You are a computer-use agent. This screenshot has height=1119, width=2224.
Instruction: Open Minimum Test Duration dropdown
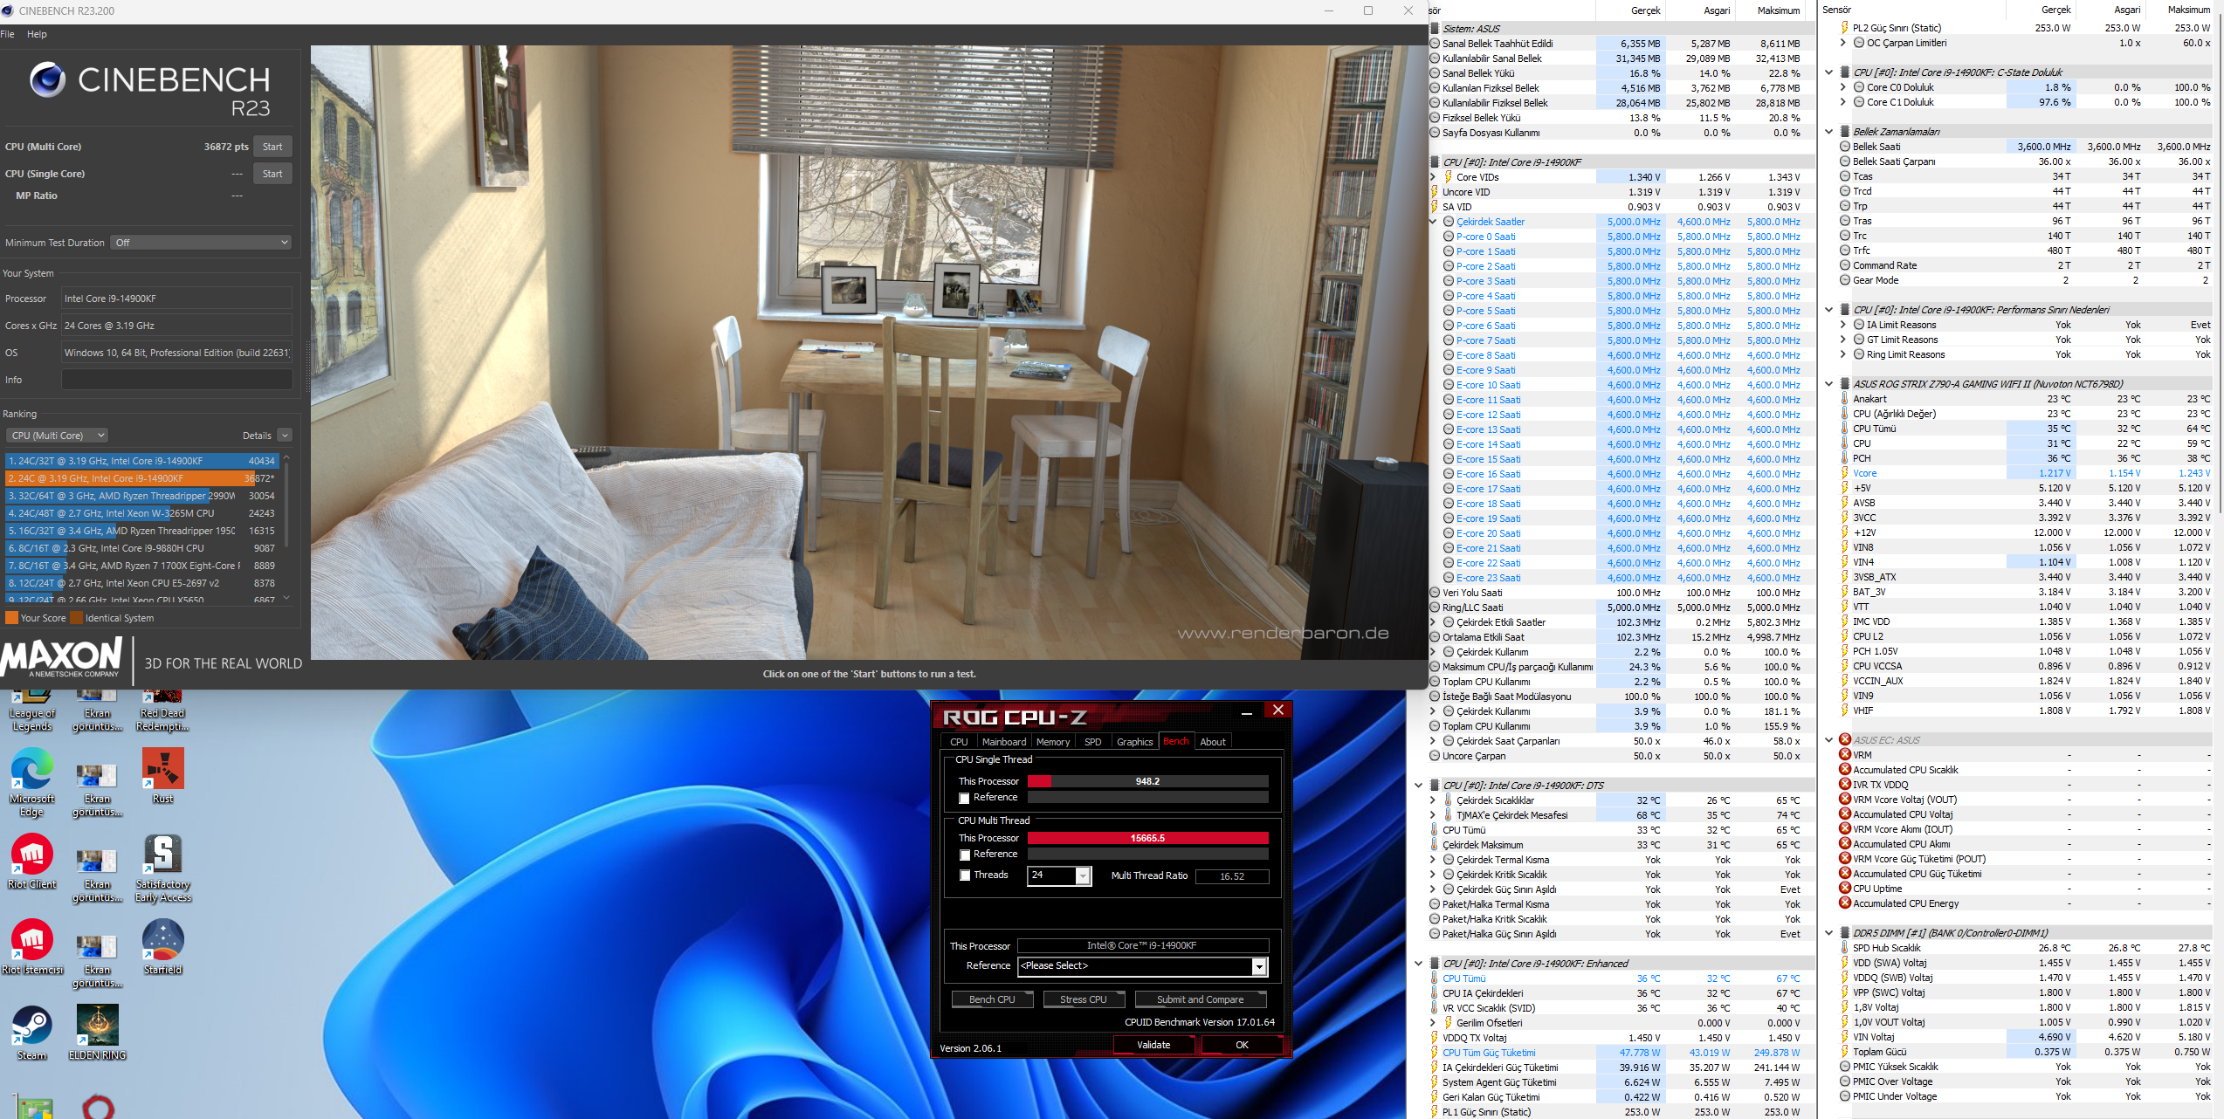(202, 243)
